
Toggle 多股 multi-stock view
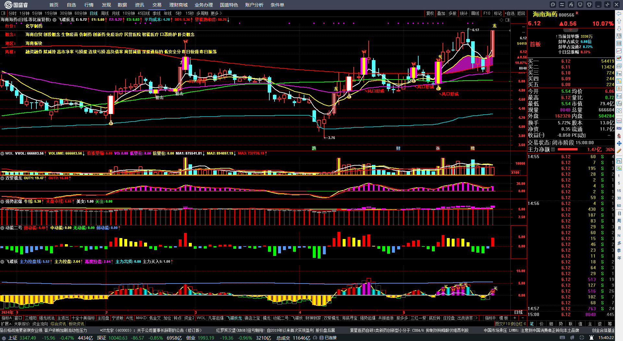452,13
